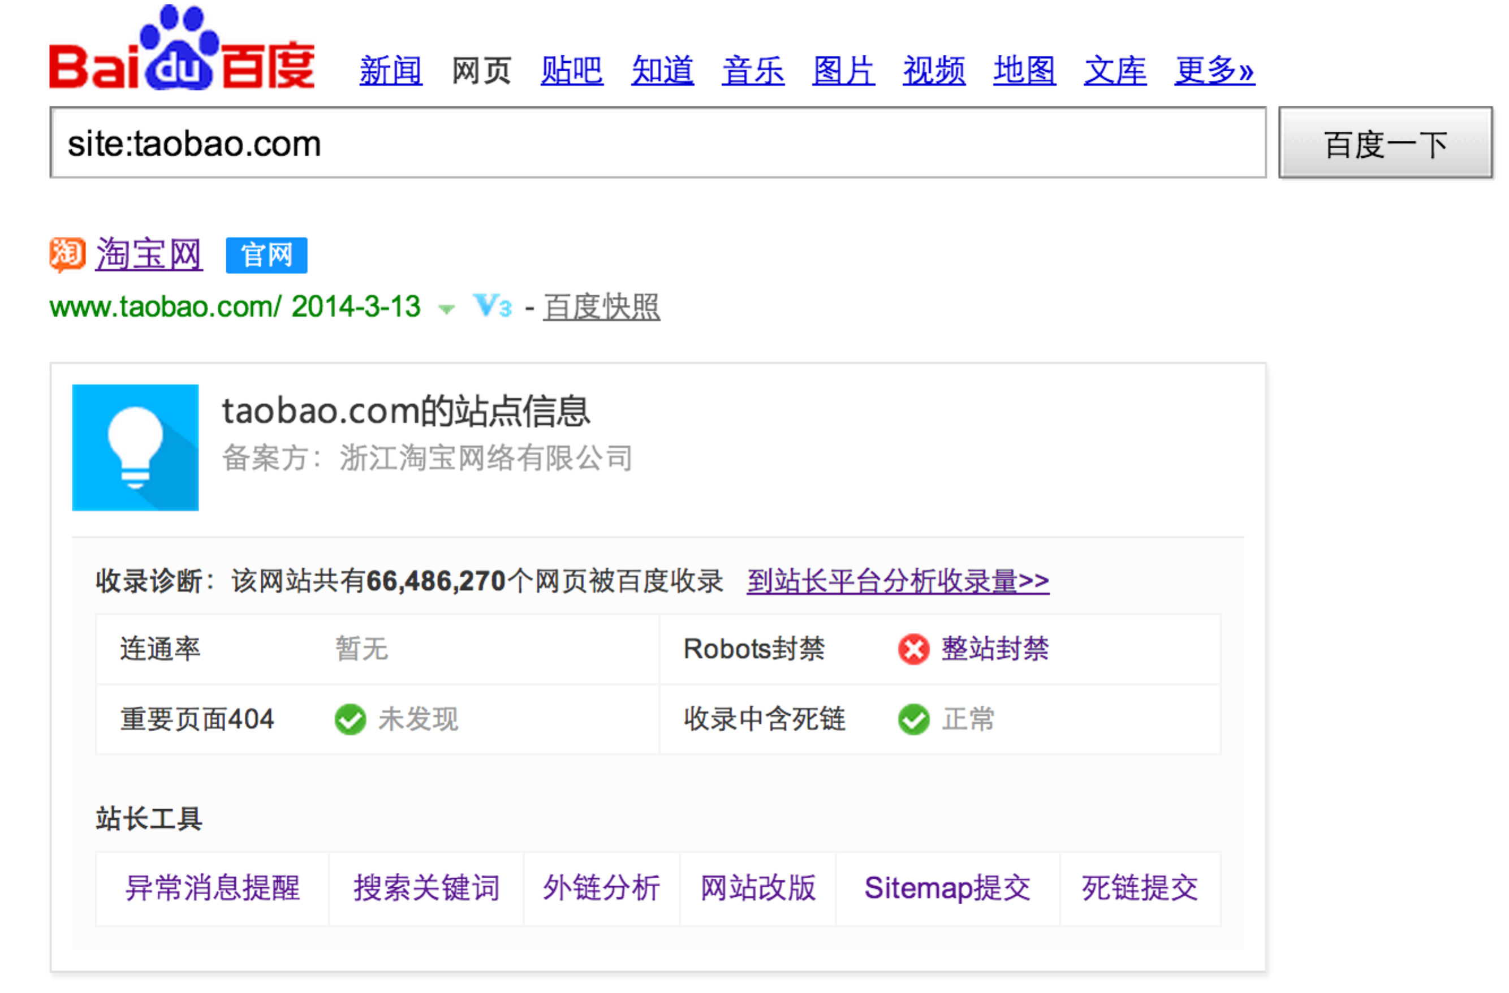Open 到站长平台分析收录量>> link

(x=898, y=581)
